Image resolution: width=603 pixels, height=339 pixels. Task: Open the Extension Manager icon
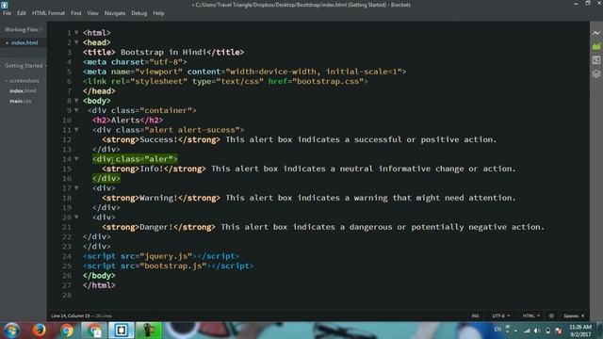[x=596, y=46]
